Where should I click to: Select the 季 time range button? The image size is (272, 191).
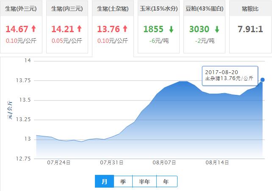123,181
